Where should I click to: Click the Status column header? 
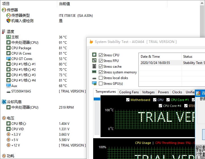coord(193,56)
